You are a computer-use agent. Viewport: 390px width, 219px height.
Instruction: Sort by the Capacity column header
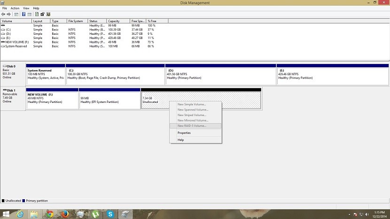[118, 21]
